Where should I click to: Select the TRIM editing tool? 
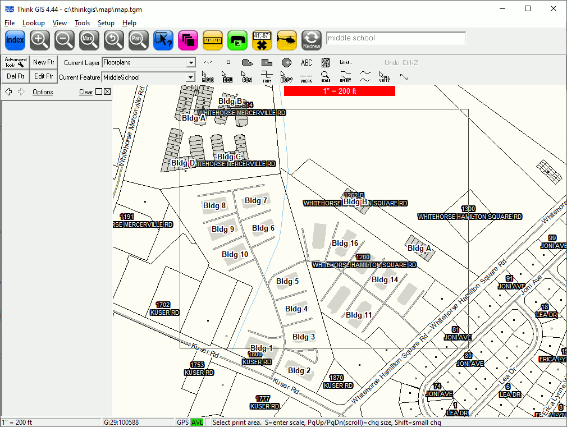[x=267, y=76]
